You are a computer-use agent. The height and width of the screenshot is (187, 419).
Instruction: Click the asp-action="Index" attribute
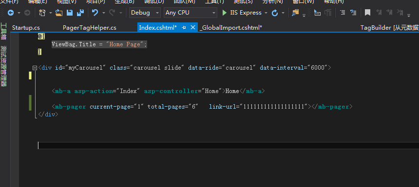click(x=107, y=91)
